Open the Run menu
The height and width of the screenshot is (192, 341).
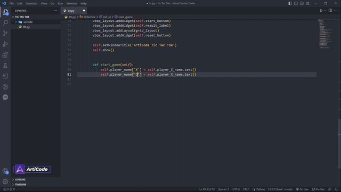pyautogui.click(x=60, y=4)
